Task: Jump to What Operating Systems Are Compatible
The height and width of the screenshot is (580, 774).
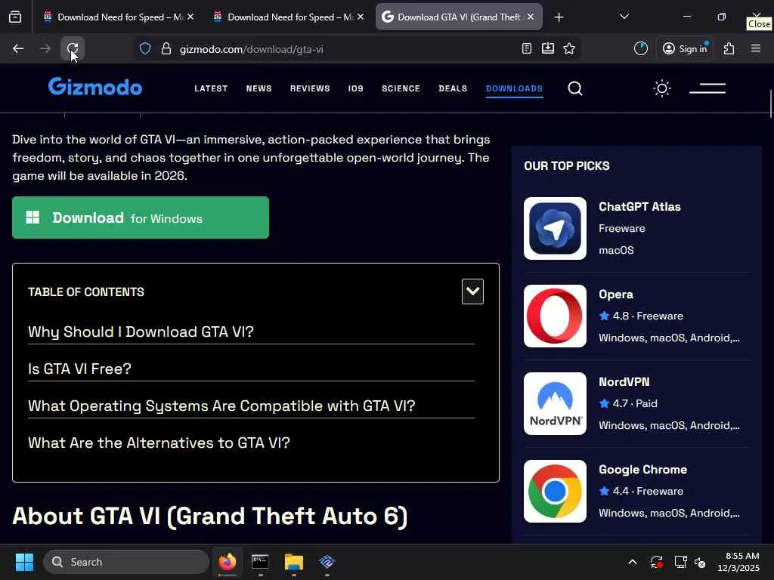Action: pyautogui.click(x=221, y=406)
